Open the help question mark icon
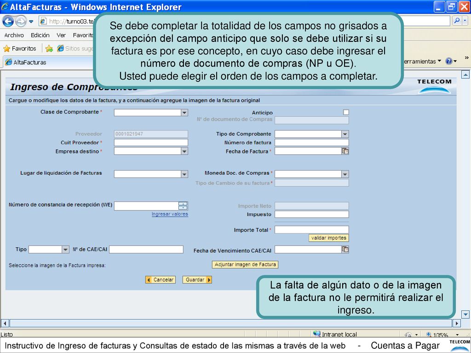The width and height of the screenshot is (471, 353). pyautogui.click(x=449, y=61)
